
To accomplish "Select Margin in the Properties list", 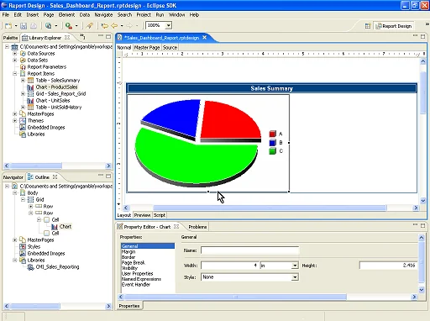I will point(128,252).
